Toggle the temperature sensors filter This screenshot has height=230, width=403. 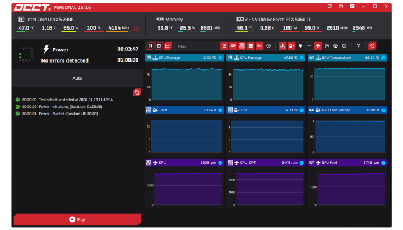point(282,46)
